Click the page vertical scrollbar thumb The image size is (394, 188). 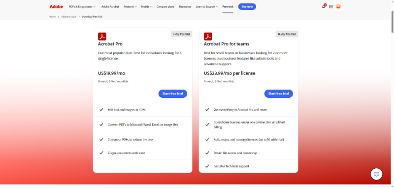[x=392, y=21]
